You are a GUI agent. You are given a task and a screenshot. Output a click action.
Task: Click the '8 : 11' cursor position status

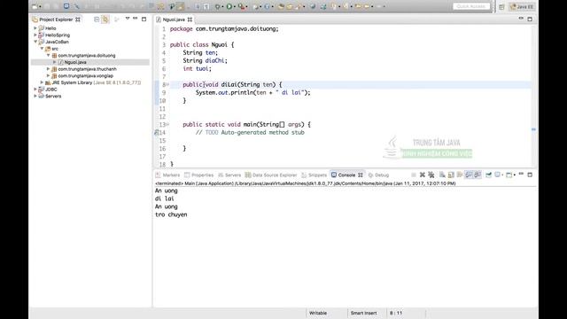coord(396,313)
